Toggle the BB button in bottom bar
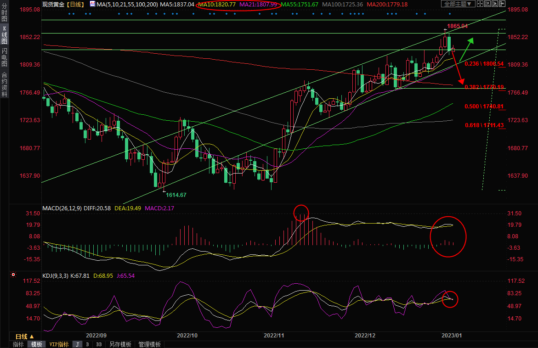 point(98,344)
